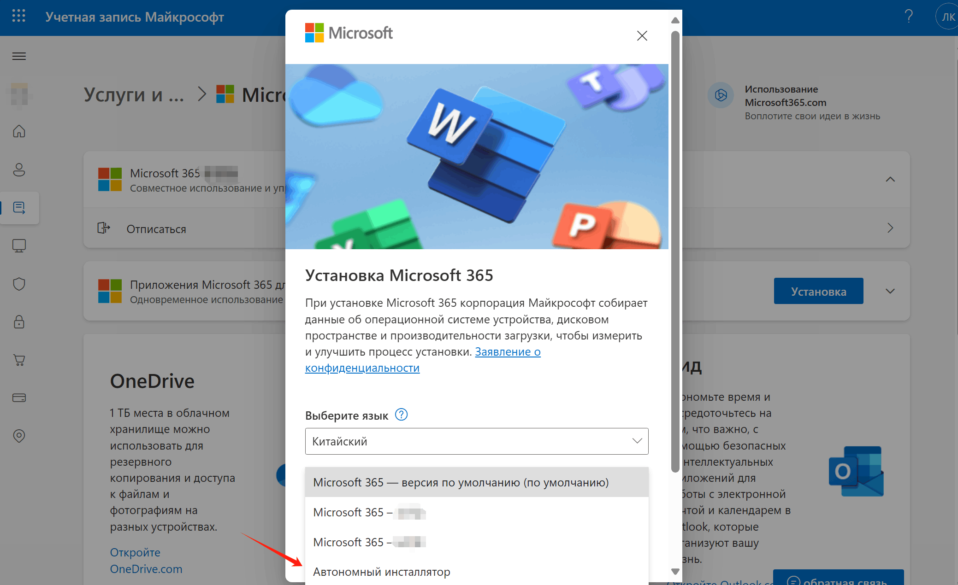
Task: Open Devices via the monitor sidebar icon
Action: click(19, 246)
